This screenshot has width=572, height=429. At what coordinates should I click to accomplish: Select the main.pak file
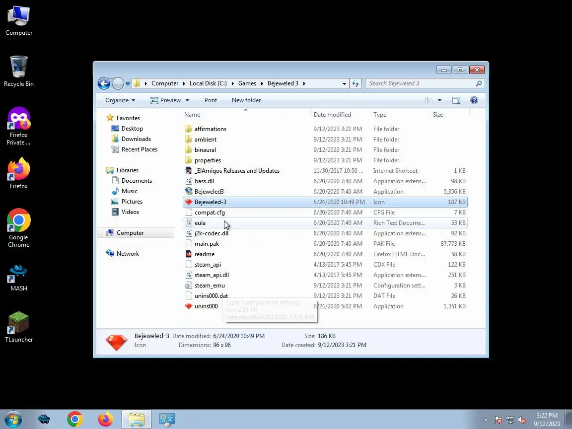[x=325, y=244]
